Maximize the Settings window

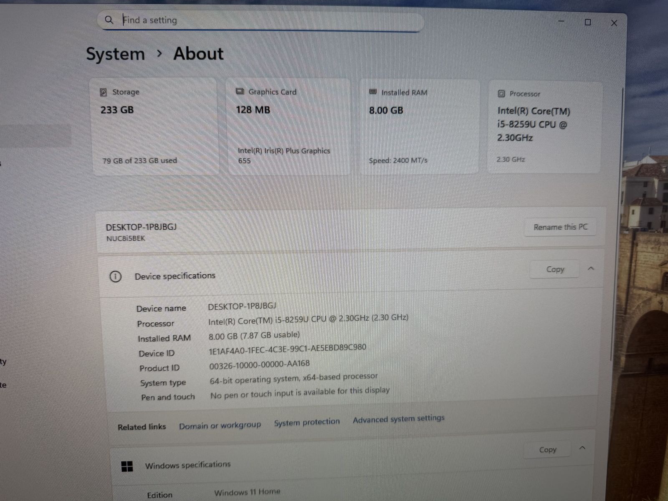(588, 23)
